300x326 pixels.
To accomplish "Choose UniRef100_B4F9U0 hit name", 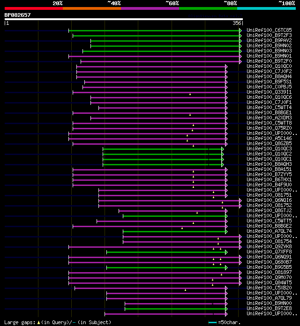I will (269, 185).
